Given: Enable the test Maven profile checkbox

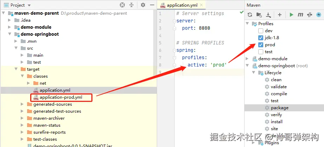Looking at the screenshot, I should (260, 52).
